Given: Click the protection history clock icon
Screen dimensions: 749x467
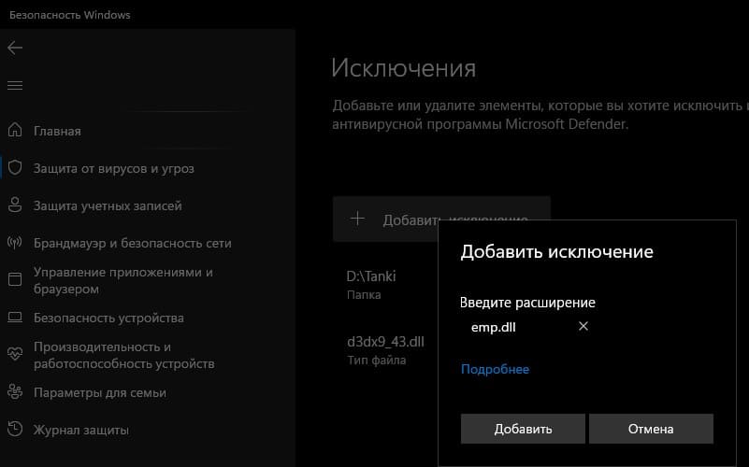Looking at the screenshot, I should pyautogui.click(x=15, y=430).
